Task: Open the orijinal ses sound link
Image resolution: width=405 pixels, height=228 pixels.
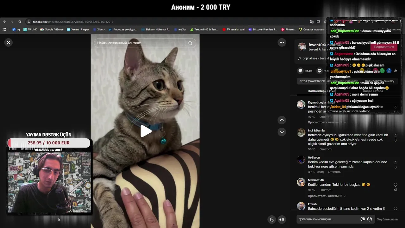Action: (315, 58)
